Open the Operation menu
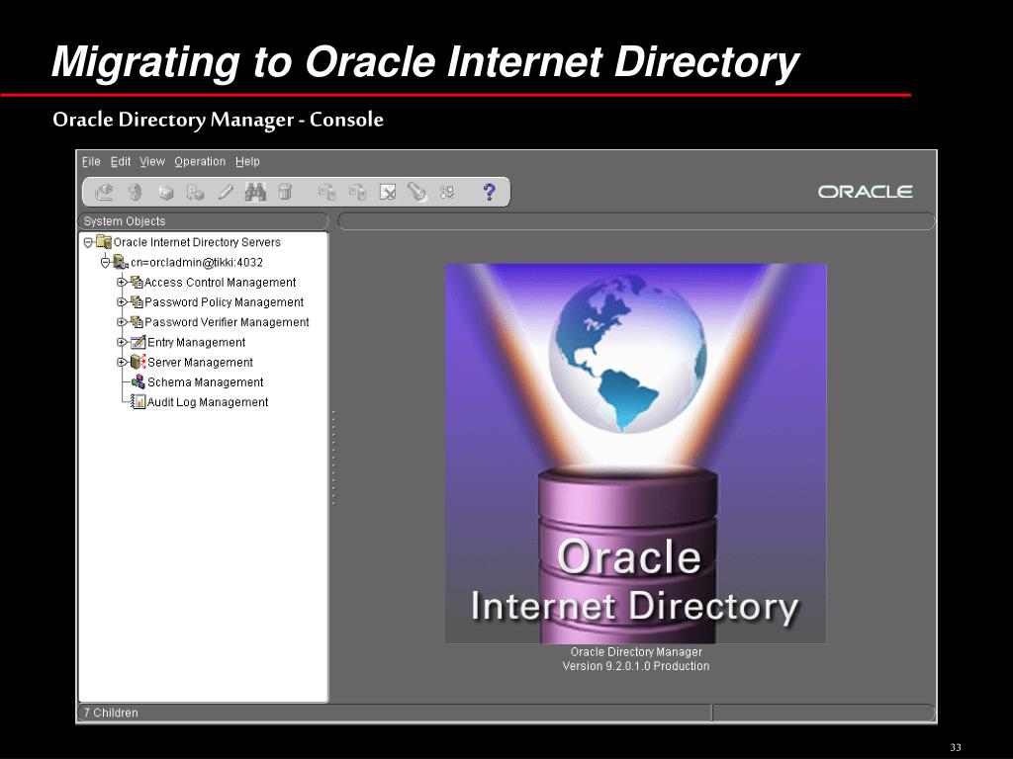Viewport: 1013px width, 759px height. click(200, 161)
